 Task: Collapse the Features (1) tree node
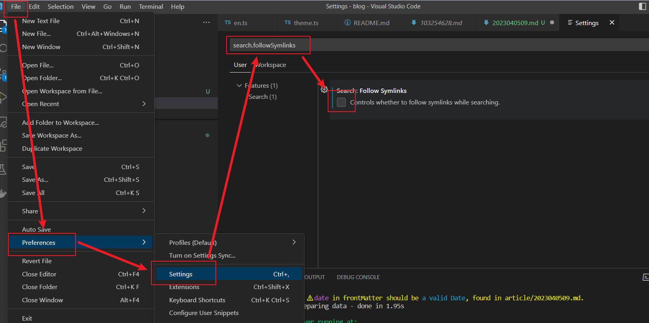tap(239, 85)
